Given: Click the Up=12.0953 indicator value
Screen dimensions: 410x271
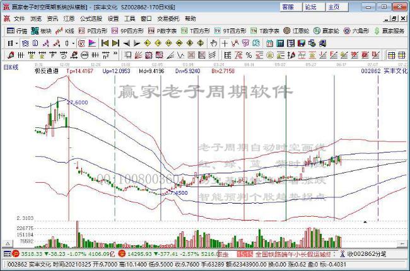Looking at the screenshot, I should [x=116, y=71].
